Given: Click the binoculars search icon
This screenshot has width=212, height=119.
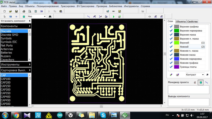Looking at the screenshot, I should pos(50,17).
